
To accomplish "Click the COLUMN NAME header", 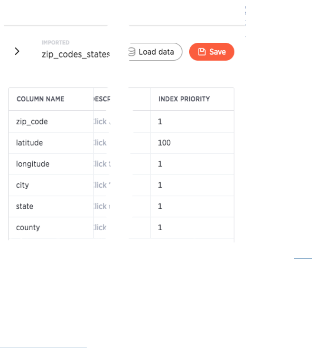I will [x=41, y=99].
